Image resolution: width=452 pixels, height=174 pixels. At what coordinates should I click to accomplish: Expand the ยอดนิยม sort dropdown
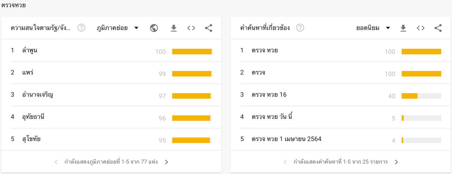pyautogui.click(x=373, y=28)
